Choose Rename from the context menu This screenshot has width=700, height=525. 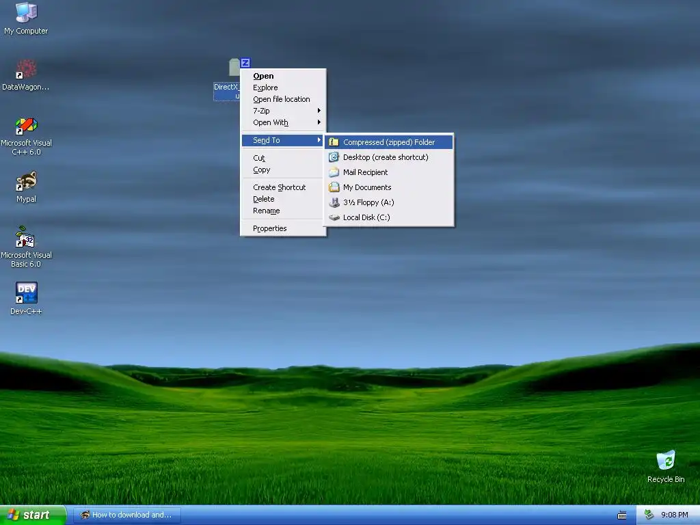(283, 211)
